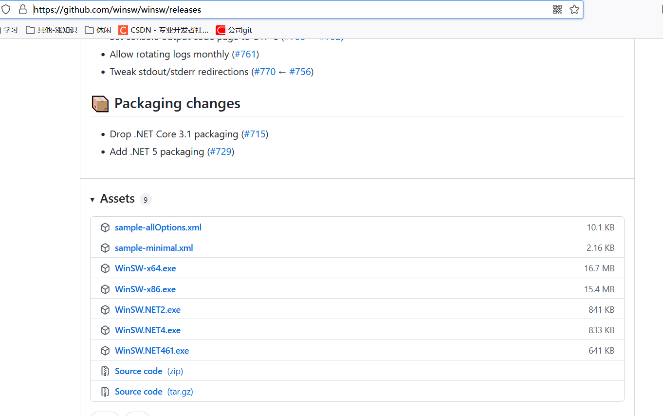Click the shield tracking protection icon
Screen dimensions: 663x416
[6, 9]
